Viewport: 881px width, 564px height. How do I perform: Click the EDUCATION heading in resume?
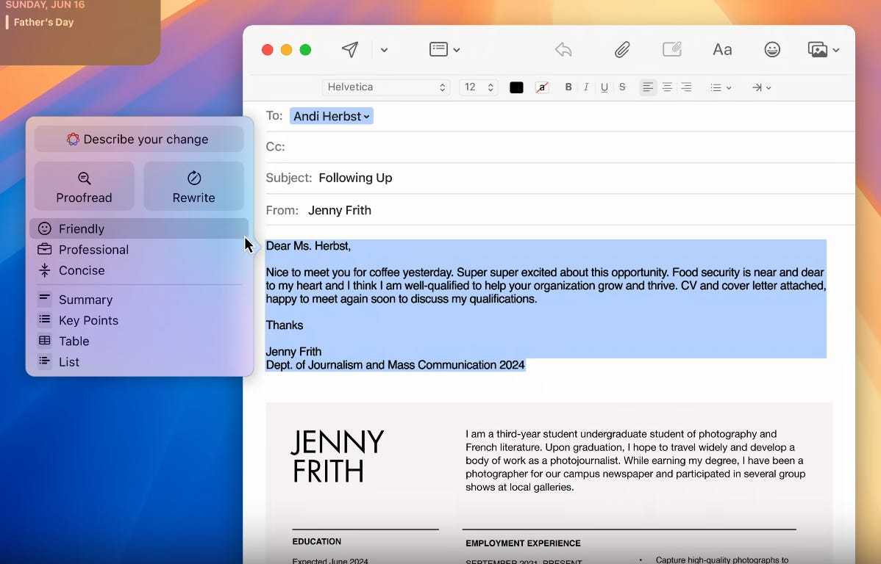coord(316,541)
